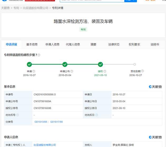Image resolution: width=166 pixels, height=147 pixels.
Task: Select grant number CN107991669B
Action: (x=42, y=108)
